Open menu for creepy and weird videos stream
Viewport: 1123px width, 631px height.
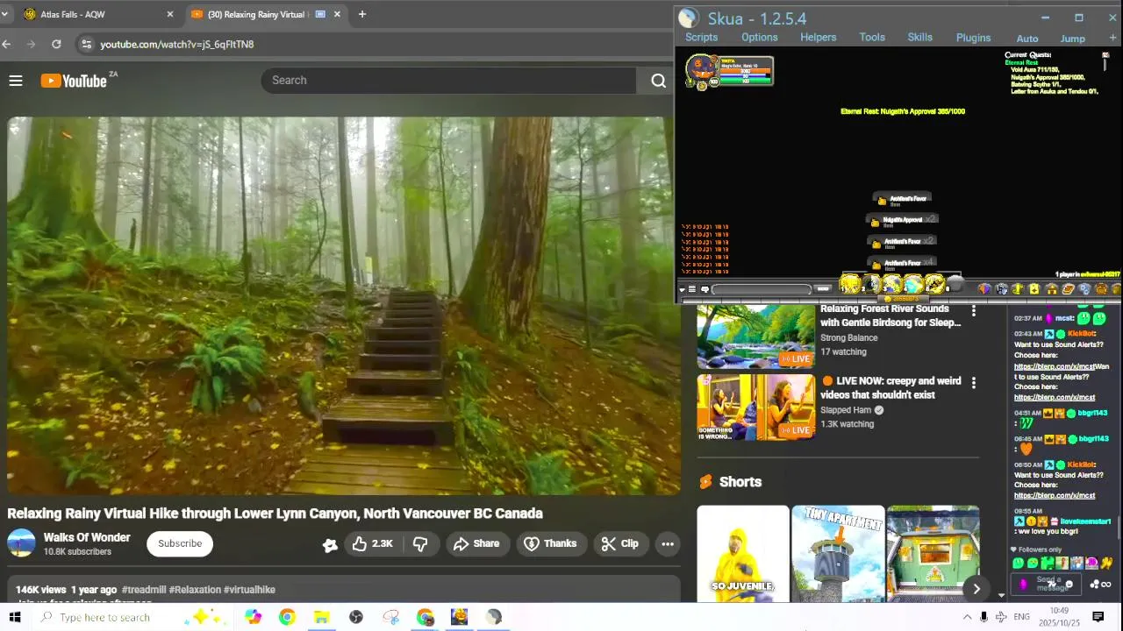[x=973, y=383]
